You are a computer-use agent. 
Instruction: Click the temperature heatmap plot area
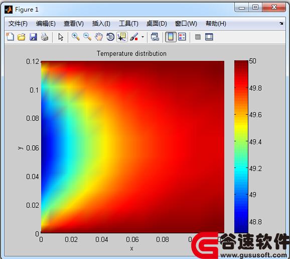point(132,147)
